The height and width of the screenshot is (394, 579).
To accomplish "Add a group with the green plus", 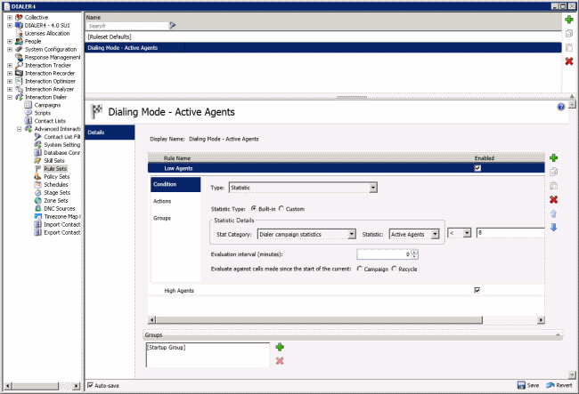I will pyautogui.click(x=279, y=347).
